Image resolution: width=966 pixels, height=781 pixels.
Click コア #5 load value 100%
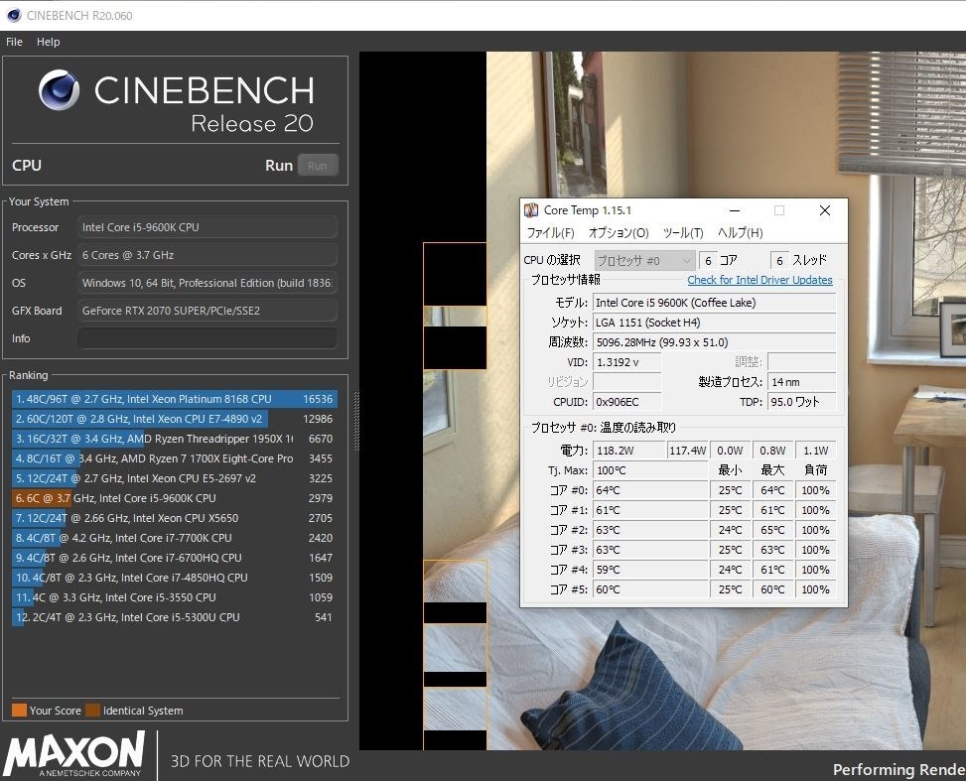click(x=816, y=589)
